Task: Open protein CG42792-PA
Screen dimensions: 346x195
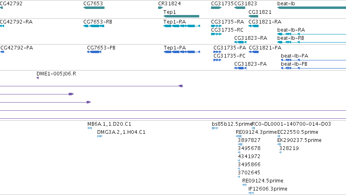Action: pyautogui.click(x=17, y=48)
